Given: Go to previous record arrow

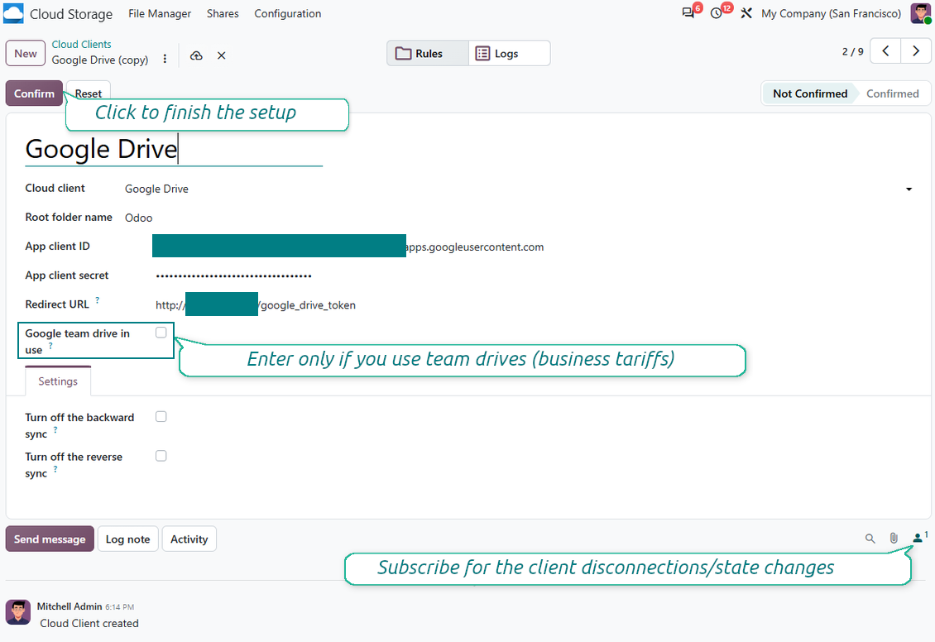Looking at the screenshot, I should 885,51.
